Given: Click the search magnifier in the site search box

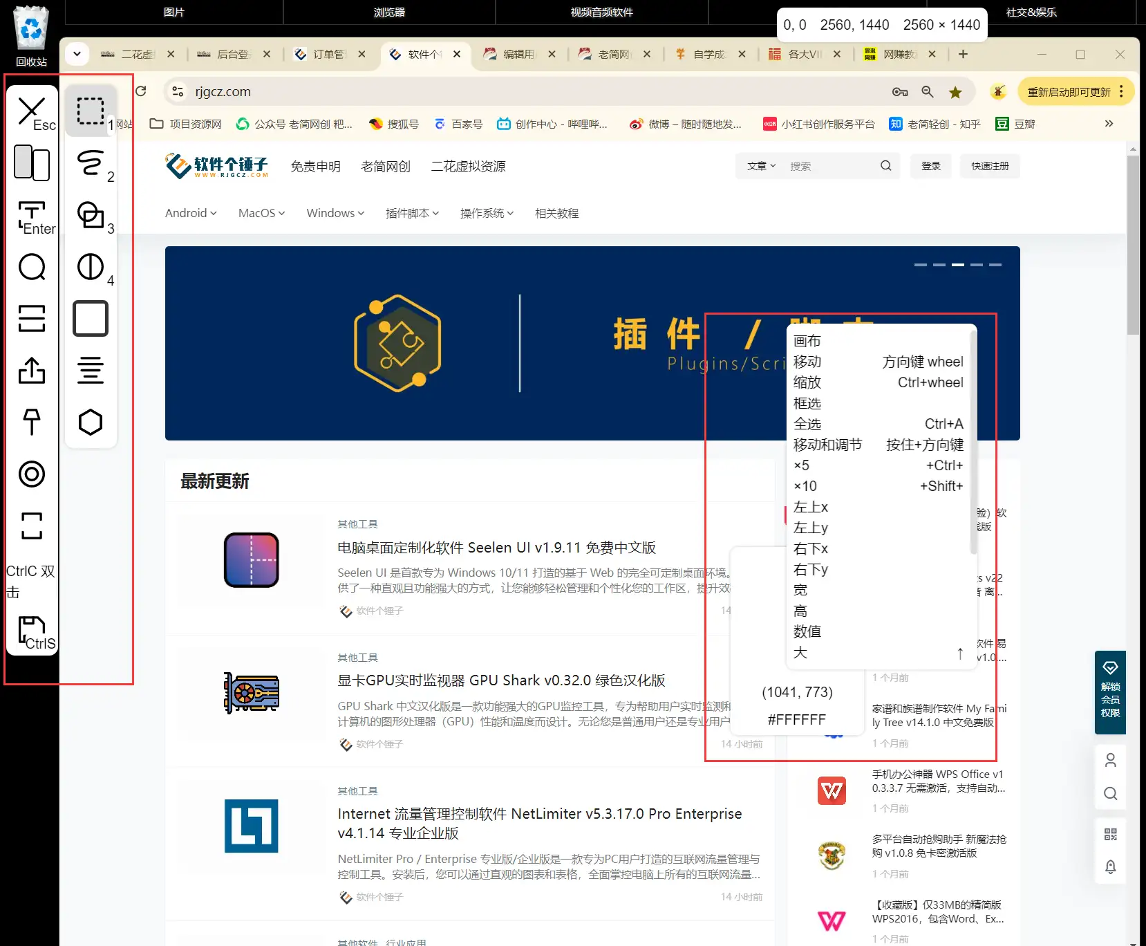Looking at the screenshot, I should click(x=886, y=166).
